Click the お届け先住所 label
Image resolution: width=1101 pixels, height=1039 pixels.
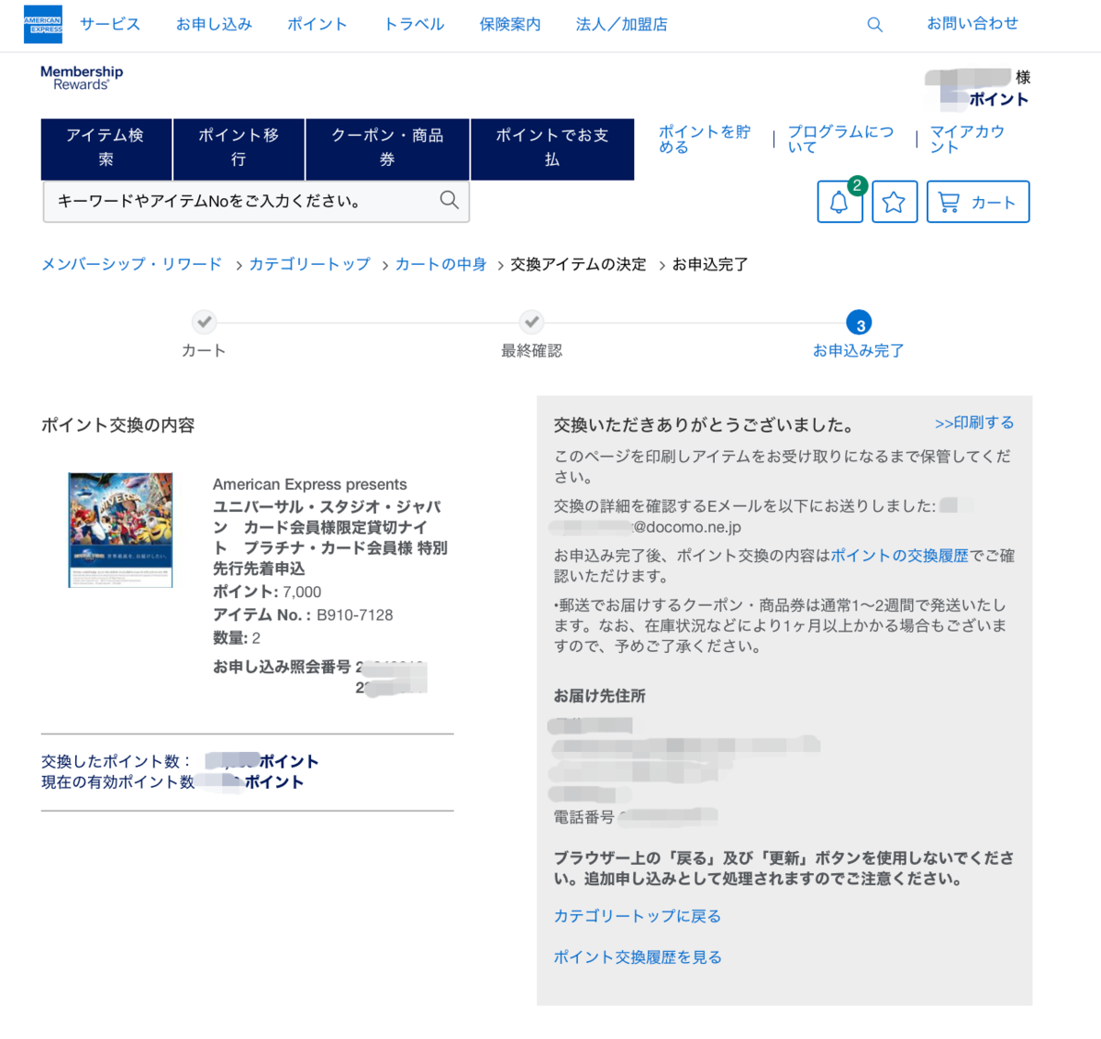(599, 696)
